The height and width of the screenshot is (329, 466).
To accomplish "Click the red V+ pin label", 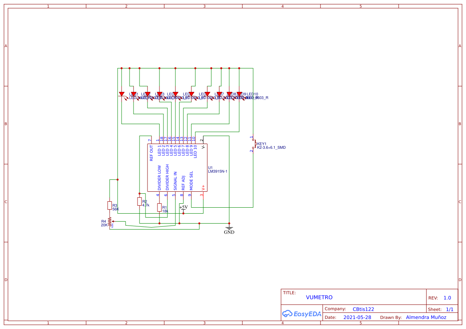I will (x=203, y=187).
